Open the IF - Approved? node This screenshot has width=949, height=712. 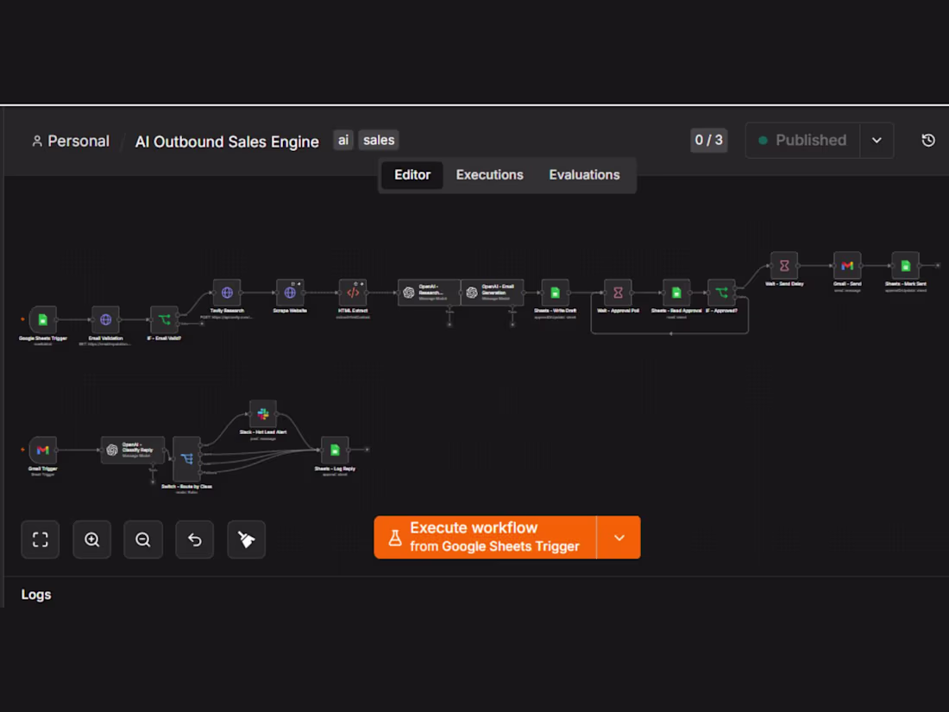pyautogui.click(x=721, y=293)
